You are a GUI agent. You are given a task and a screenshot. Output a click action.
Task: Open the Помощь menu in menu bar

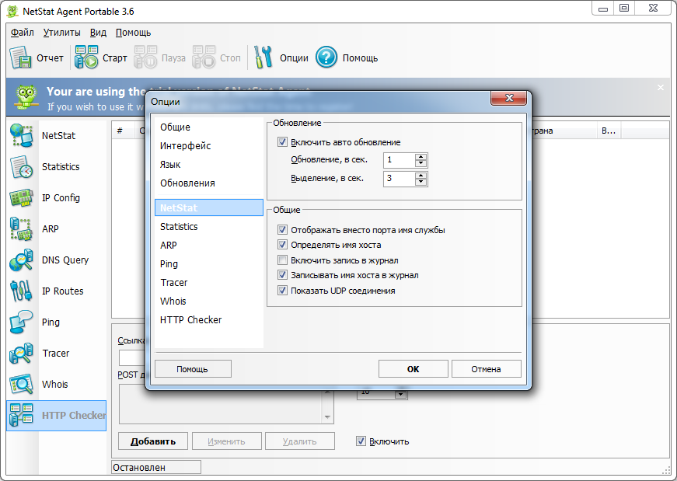click(x=133, y=33)
